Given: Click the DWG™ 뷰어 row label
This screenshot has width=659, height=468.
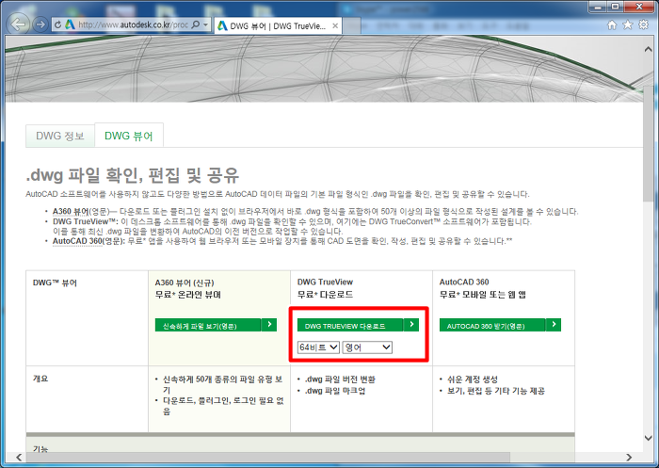Looking at the screenshot, I should coord(55,283).
